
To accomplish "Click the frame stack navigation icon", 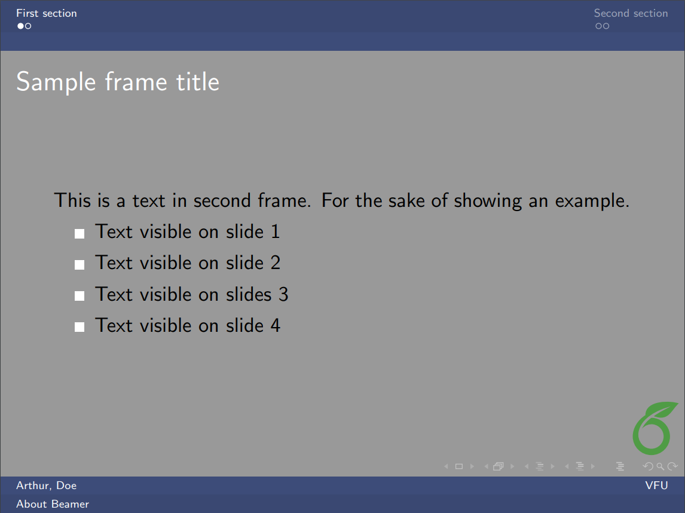I will click(499, 466).
